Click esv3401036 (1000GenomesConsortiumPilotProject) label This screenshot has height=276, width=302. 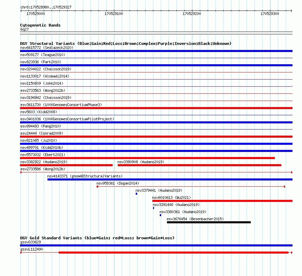pos(67,119)
